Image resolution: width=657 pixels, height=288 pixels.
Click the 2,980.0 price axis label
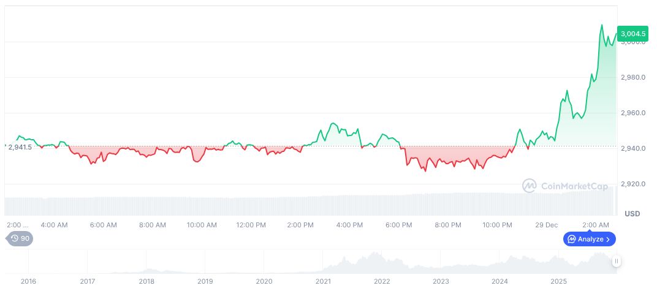point(634,78)
